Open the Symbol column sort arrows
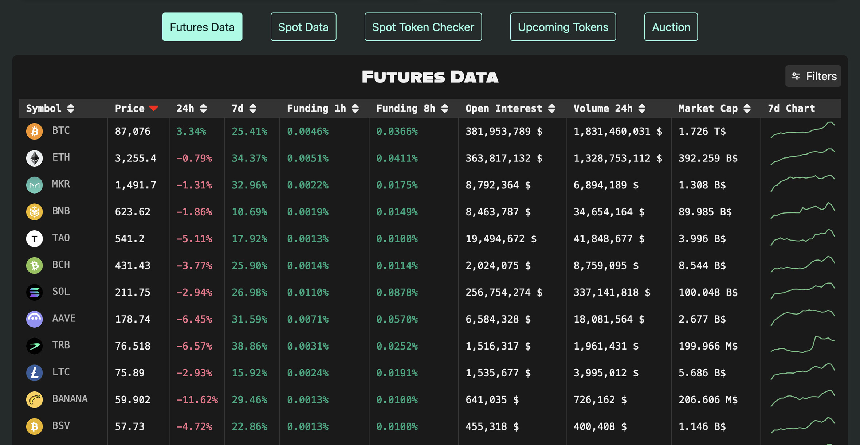 (71, 108)
